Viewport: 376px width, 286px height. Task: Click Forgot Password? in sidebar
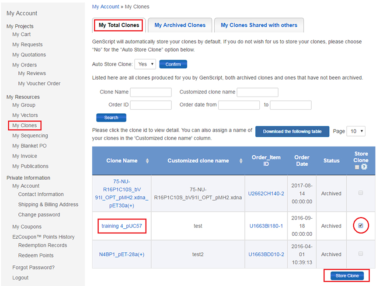[x=33, y=268]
